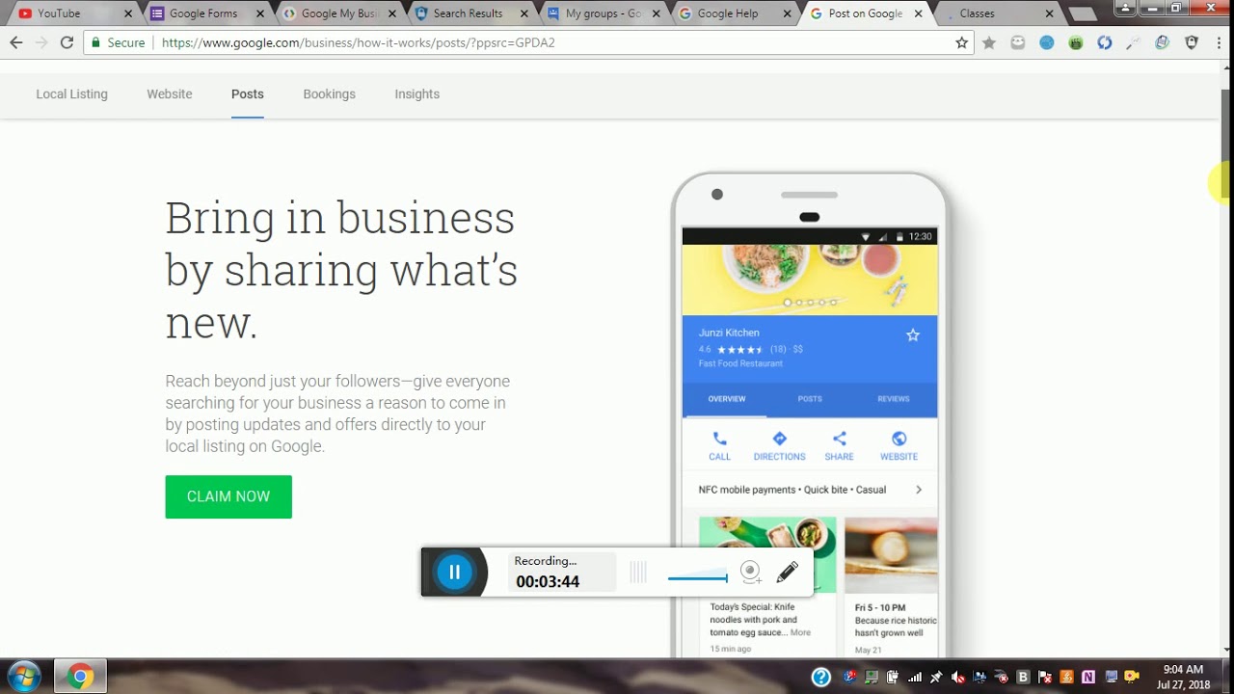
Task: Open the Chrome profile user button
Action: click(1127, 8)
